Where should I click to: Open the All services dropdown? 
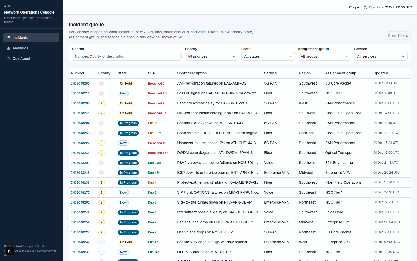pyautogui.click(x=381, y=56)
